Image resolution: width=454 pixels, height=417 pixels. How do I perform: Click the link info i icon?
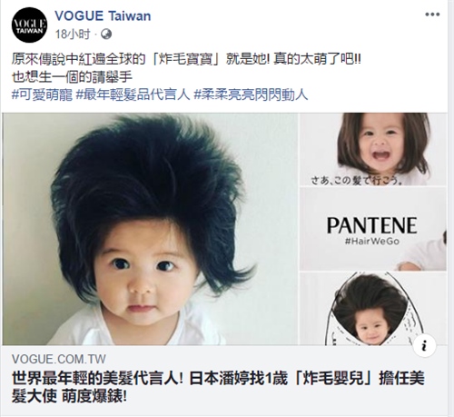click(425, 345)
